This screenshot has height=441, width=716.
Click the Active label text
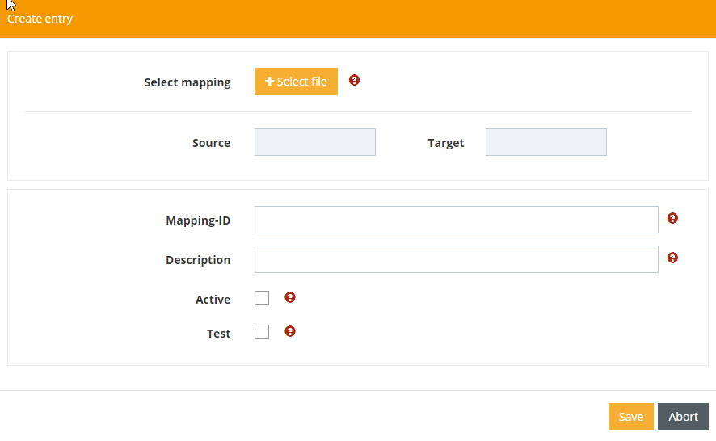(x=213, y=300)
